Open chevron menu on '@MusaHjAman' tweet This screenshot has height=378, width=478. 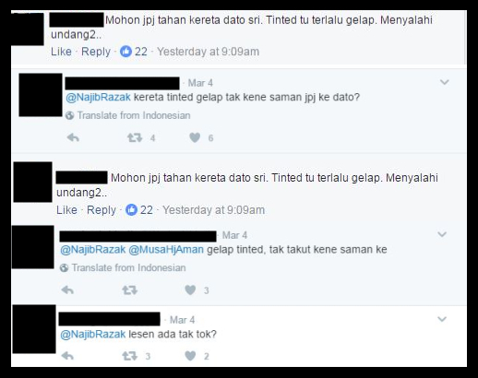tap(442, 234)
